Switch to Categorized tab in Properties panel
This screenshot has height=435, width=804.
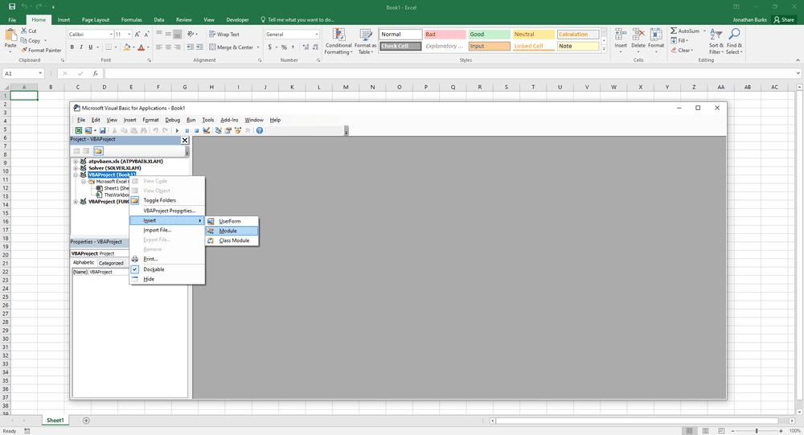coord(111,263)
